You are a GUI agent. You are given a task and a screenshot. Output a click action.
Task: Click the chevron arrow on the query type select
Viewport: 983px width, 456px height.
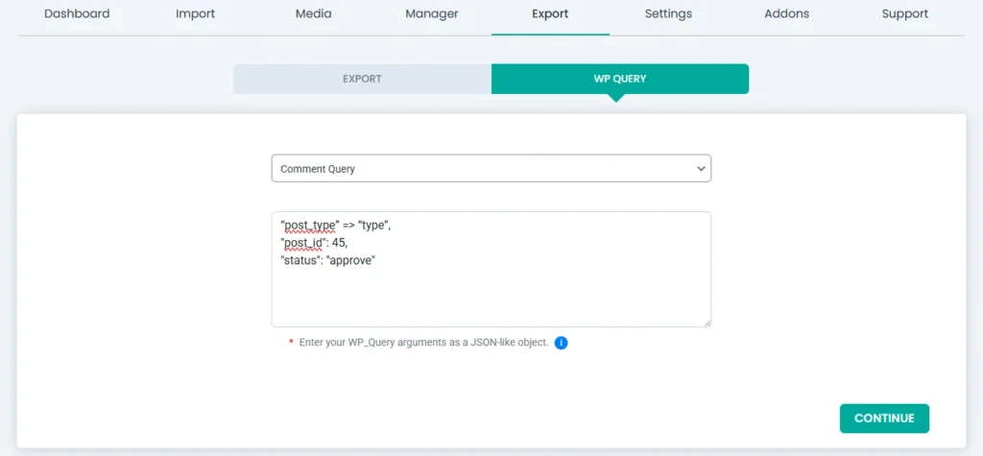699,169
